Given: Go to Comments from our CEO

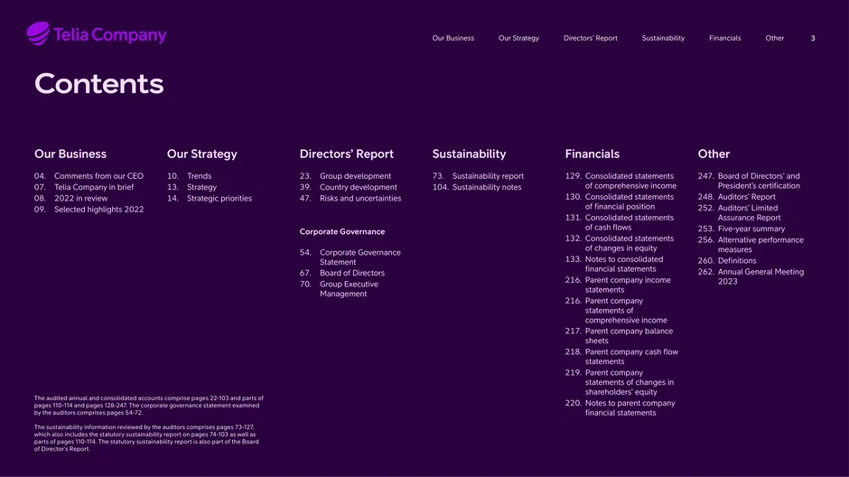Looking at the screenshot, I should (x=89, y=176).
